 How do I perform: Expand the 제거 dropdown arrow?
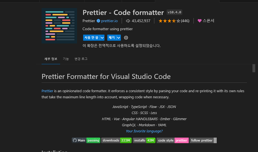119,38
